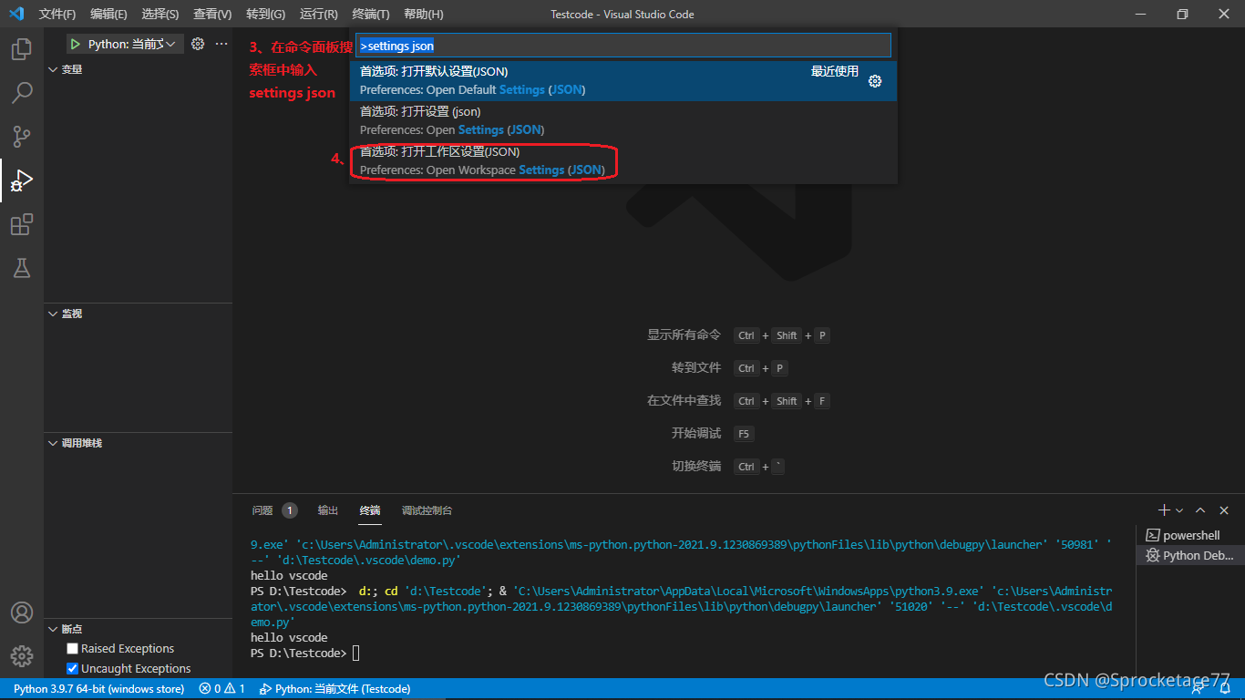Open feedback icon in status bar
This screenshot has width=1245, height=700.
[x=1199, y=689]
